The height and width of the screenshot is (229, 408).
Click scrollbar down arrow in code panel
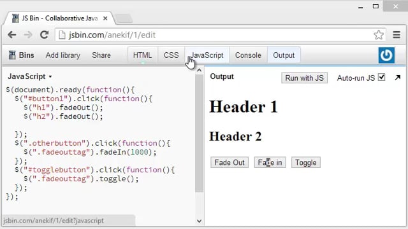[x=200, y=221]
